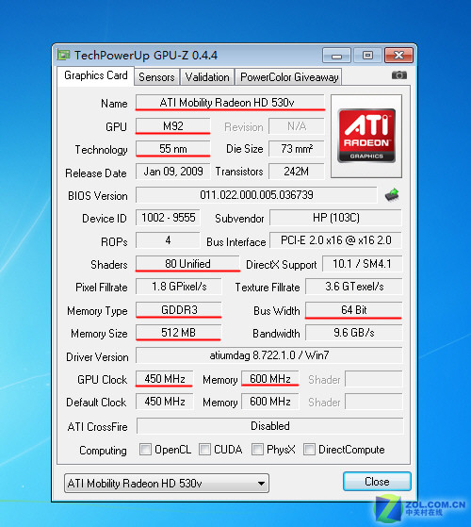The height and width of the screenshot is (527, 471).
Task: Switch to the Sensors tab
Action: [x=156, y=77]
